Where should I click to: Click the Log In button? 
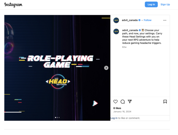point(151,4)
